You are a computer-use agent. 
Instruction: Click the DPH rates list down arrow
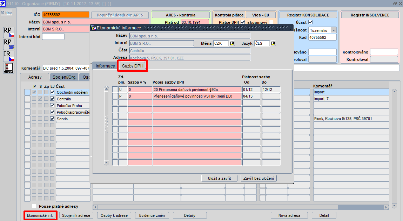pos(106,162)
